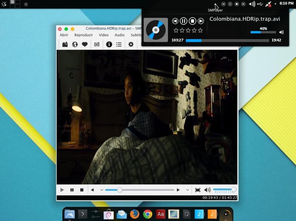Click the panel's previous track button
The width and height of the screenshot is (296, 221).
click(x=223, y=4)
